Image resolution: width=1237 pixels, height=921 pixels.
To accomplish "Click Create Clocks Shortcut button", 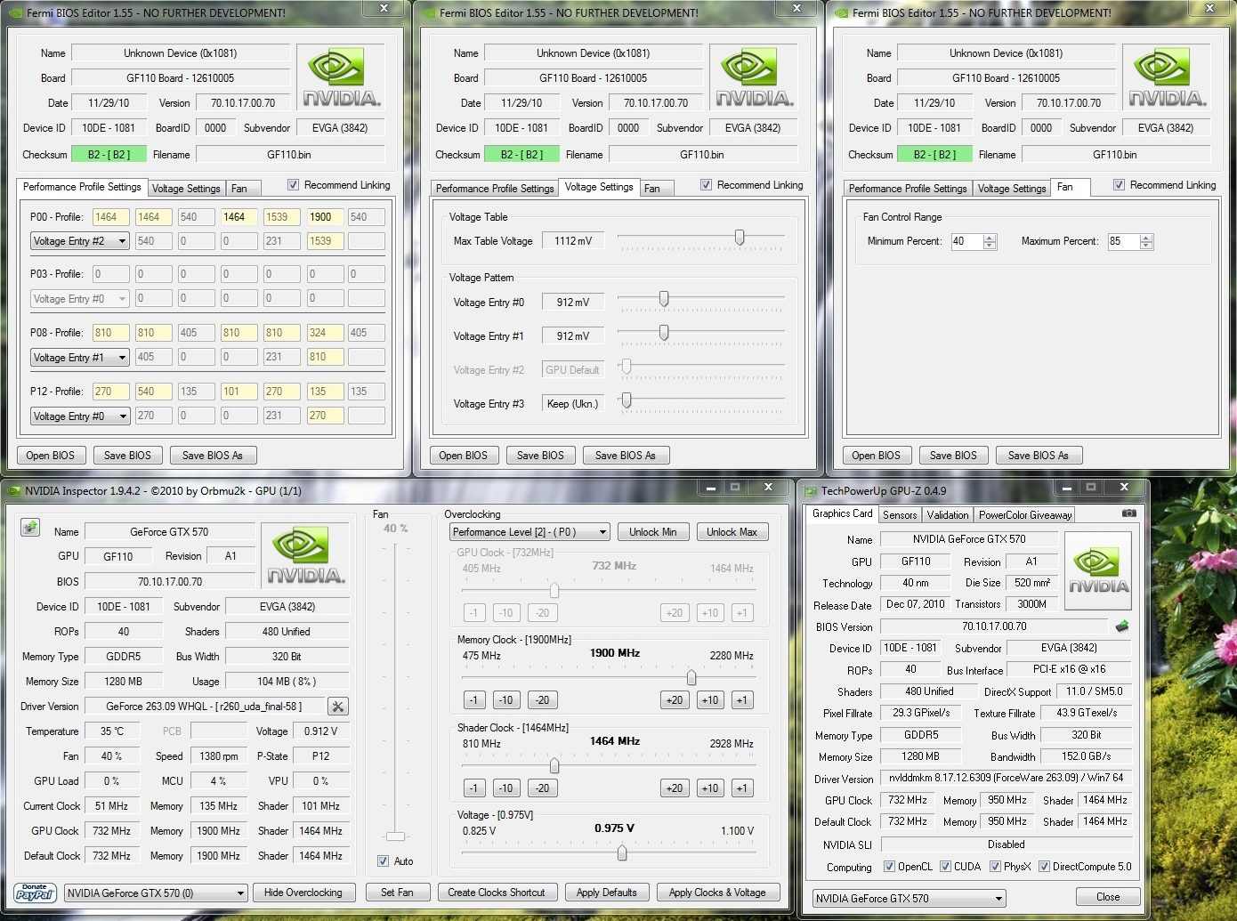I will (x=497, y=893).
